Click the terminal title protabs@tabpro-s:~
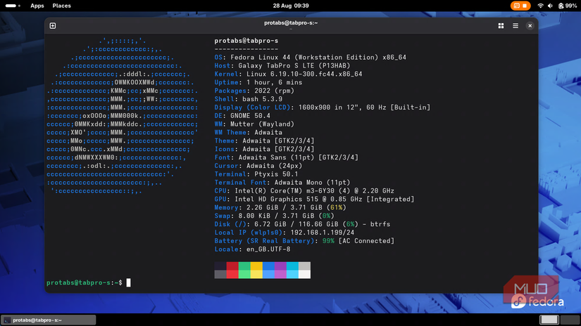This screenshot has height=326, width=581. (291, 23)
